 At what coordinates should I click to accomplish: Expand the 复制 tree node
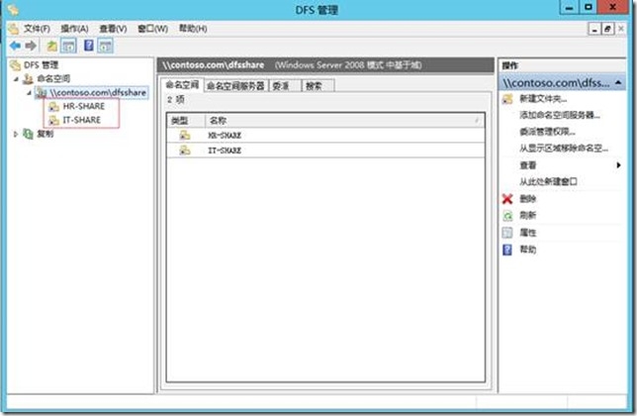click(16, 134)
